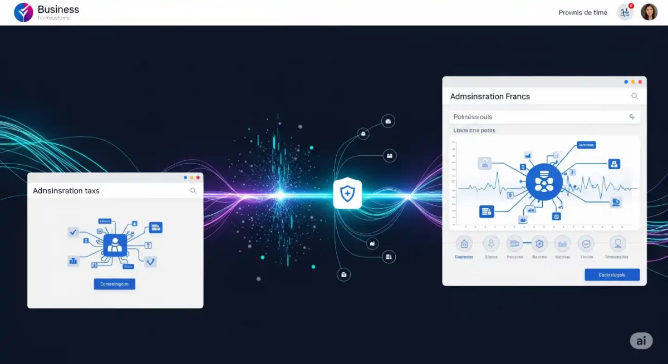Image resolution: width=668 pixels, height=364 pixels.
Task: Click the 'Business' brand name
Action: pos(58,9)
